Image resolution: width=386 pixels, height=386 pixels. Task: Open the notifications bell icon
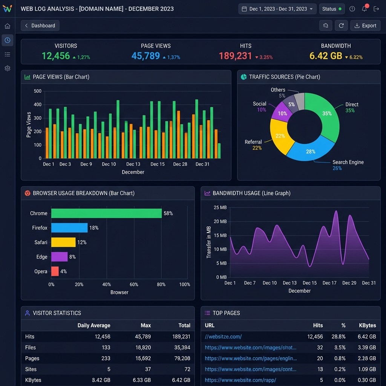365,9
